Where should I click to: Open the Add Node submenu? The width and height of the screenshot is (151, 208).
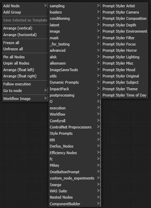click(25, 6)
